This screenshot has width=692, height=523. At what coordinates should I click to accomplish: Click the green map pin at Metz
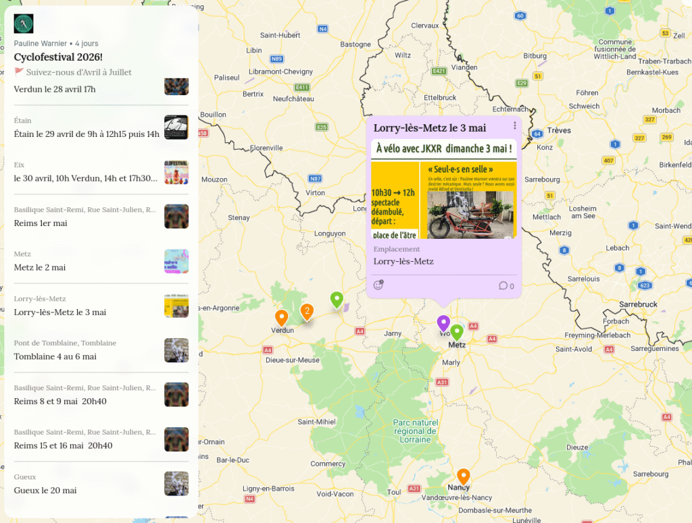(x=457, y=331)
